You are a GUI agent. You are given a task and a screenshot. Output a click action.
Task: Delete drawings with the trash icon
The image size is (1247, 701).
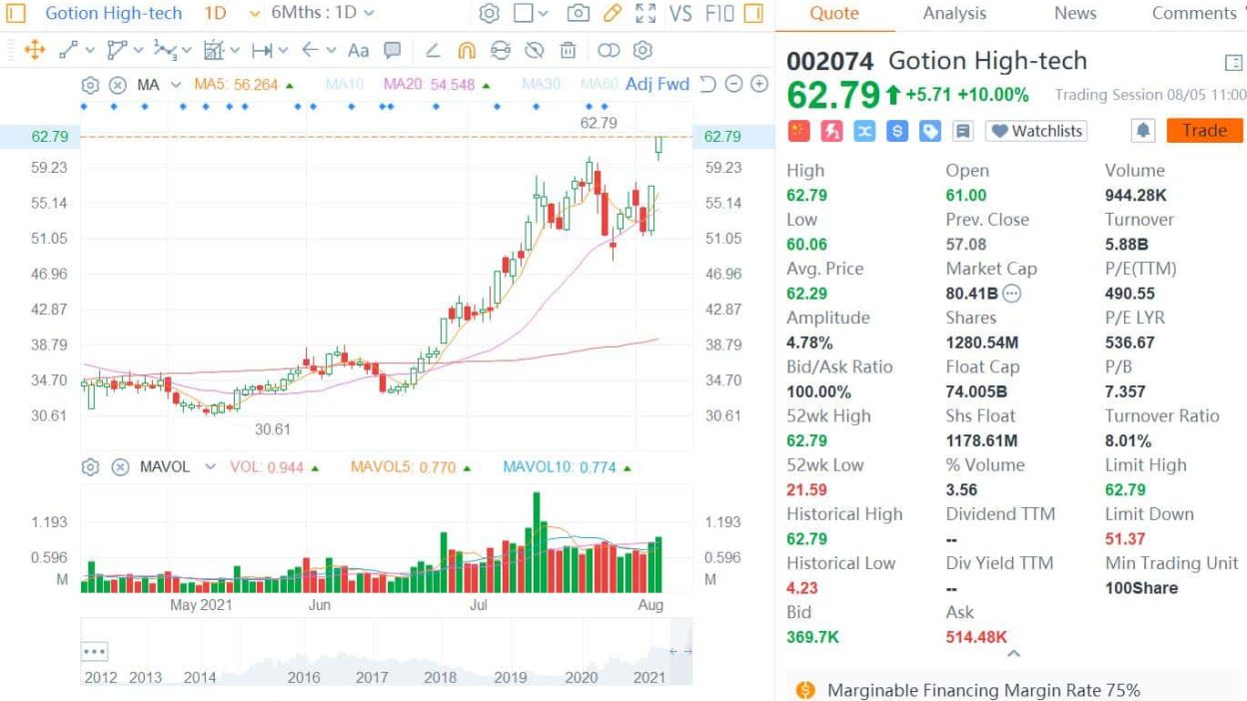pos(568,50)
